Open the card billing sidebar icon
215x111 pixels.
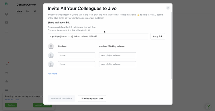6,90
